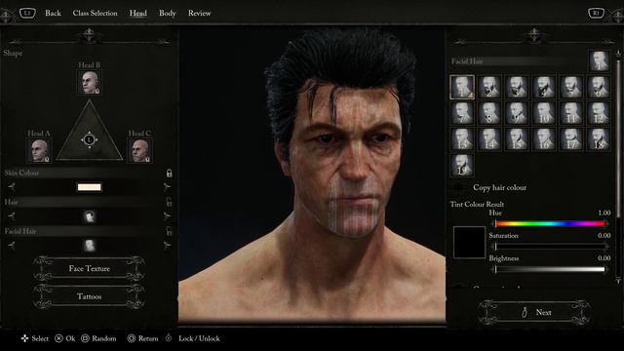Click the R1 next tab indicator
624x351 pixels.
[596, 13]
